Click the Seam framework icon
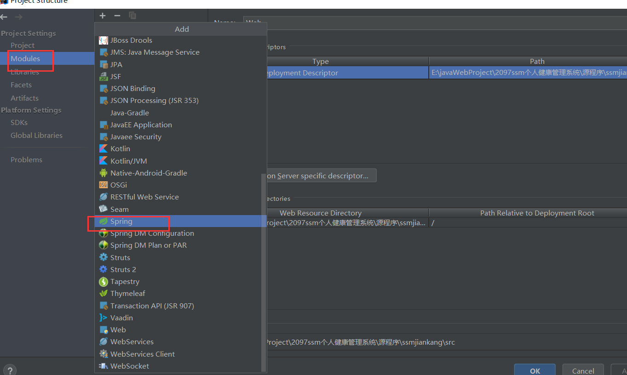Viewport: 627px width, 375px height. click(104, 209)
